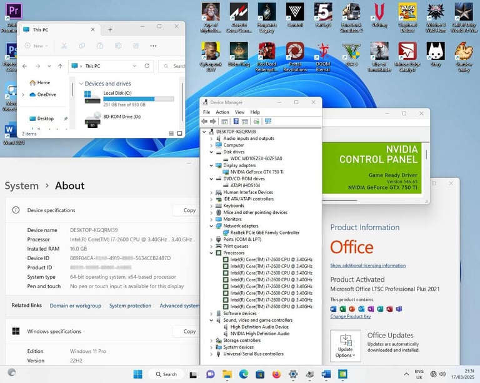Open the VRising desktop icon
Viewport: 480px width, 383px height.
(379, 15)
